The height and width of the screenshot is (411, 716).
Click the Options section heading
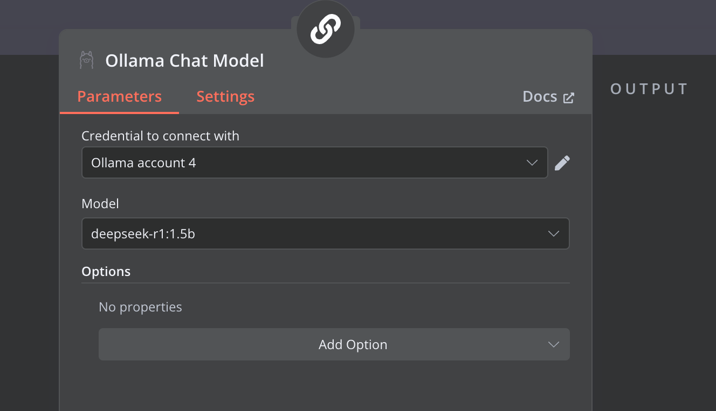pyautogui.click(x=106, y=271)
